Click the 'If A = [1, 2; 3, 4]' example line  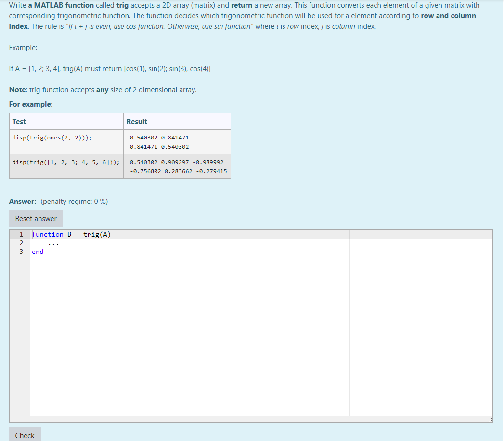[x=110, y=69]
